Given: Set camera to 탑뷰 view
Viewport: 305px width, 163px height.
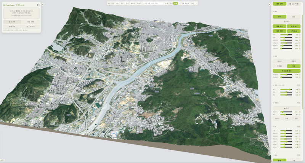Looking at the screenshot, I should 287,118.
